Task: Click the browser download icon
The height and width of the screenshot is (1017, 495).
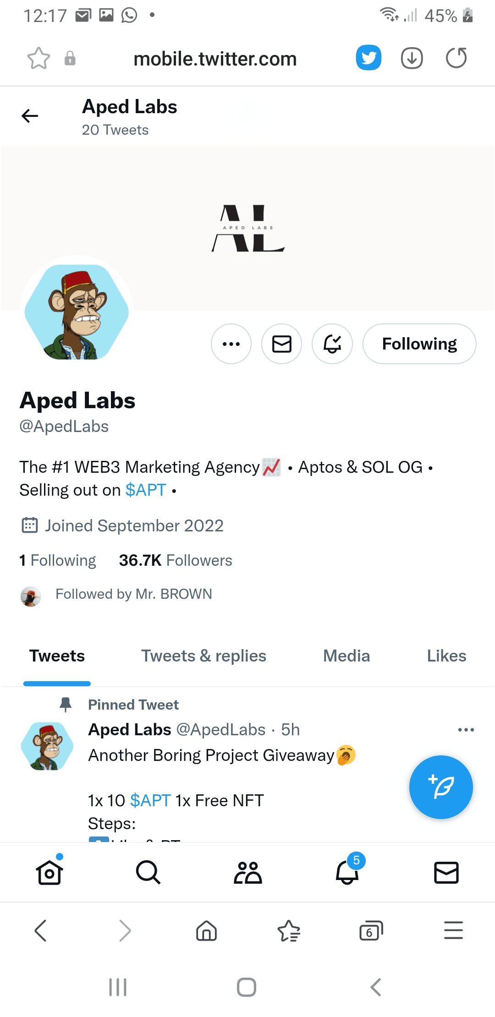Action: [x=412, y=58]
